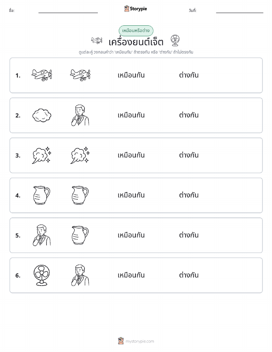Click the thinking man picture in row 2
272x352 pixels.
tap(80, 115)
